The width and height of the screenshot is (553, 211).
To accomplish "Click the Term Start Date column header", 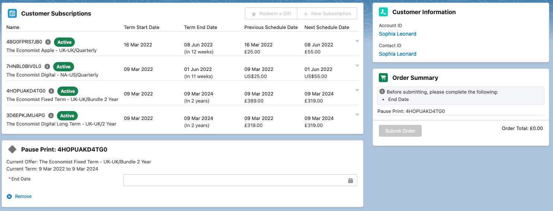I will tap(141, 27).
